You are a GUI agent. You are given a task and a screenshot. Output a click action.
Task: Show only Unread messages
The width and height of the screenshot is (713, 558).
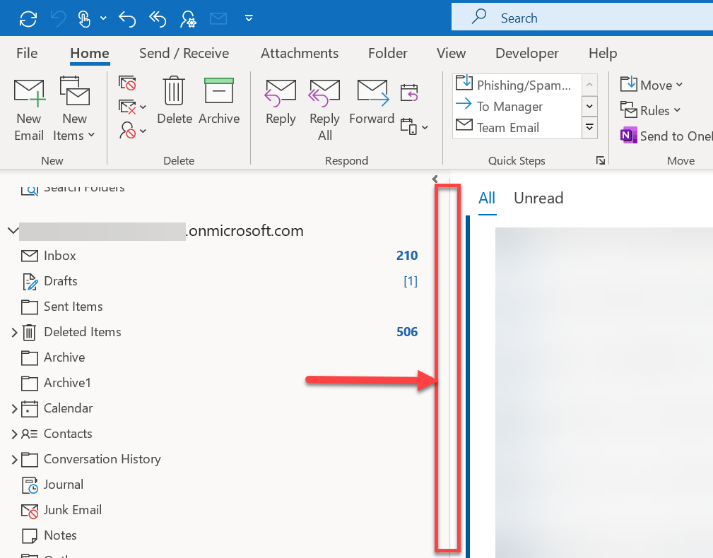click(x=538, y=198)
